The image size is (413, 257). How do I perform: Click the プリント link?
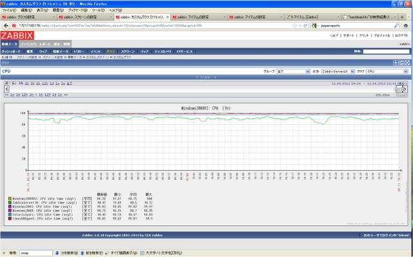[x=364, y=35]
